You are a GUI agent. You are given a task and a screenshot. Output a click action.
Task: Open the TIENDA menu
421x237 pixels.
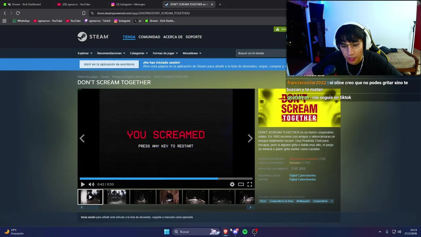pyautogui.click(x=129, y=37)
